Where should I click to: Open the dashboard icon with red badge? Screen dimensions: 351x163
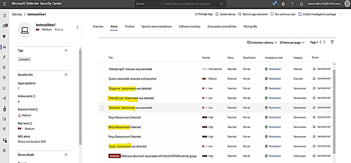point(5,26)
